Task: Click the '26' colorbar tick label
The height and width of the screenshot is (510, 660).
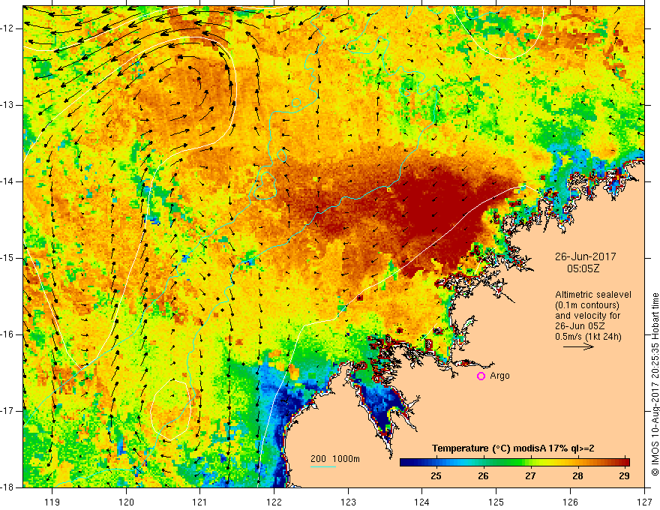Action: [x=483, y=476]
